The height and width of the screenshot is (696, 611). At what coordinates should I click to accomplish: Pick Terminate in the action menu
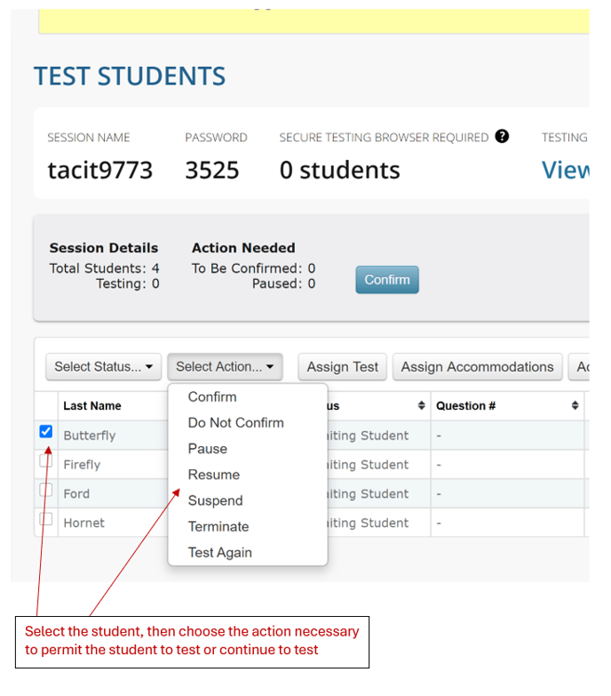[218, 526]
